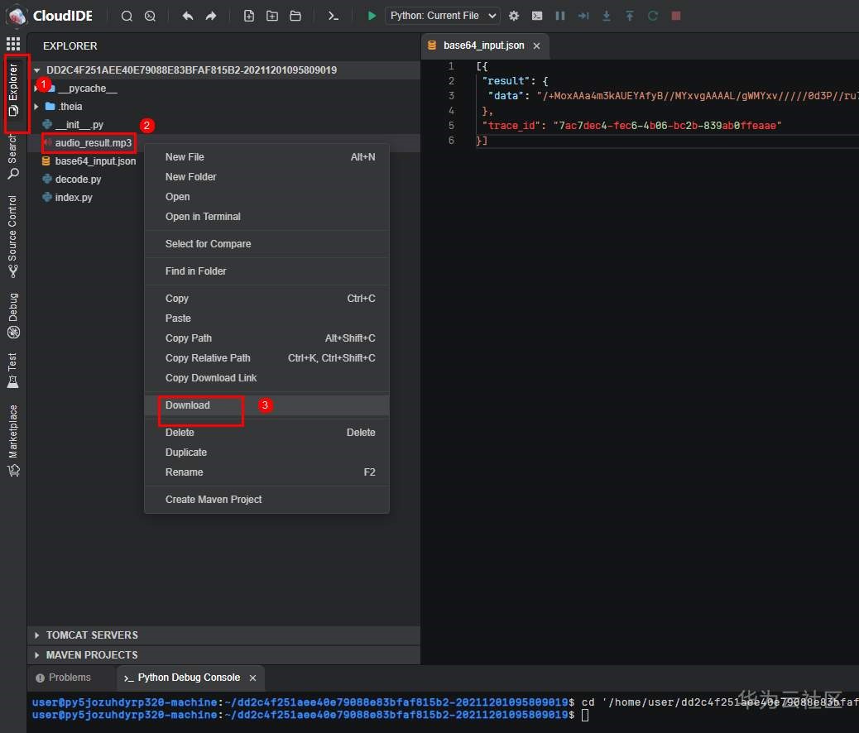Image resolution: width=859 pixels, height=733 pixels.
Task: Select decode.py in the Explorer tree
Action: (78, 180)
